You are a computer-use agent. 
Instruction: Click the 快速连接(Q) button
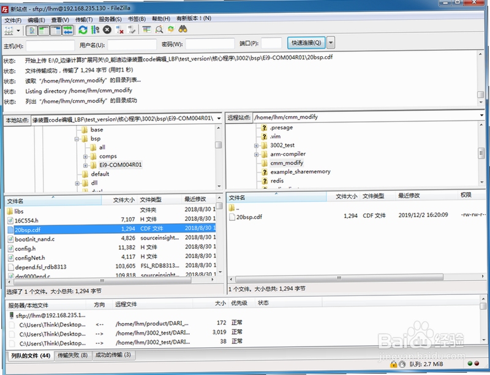(x=306, y=42)
